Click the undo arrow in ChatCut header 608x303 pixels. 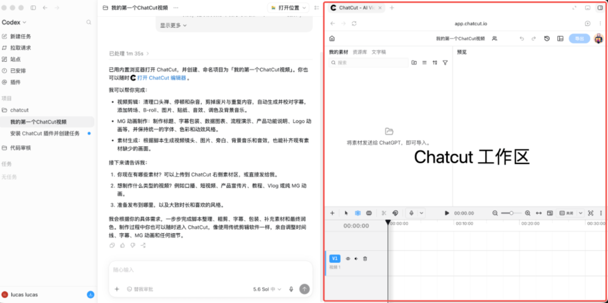(x=522, y=39)
